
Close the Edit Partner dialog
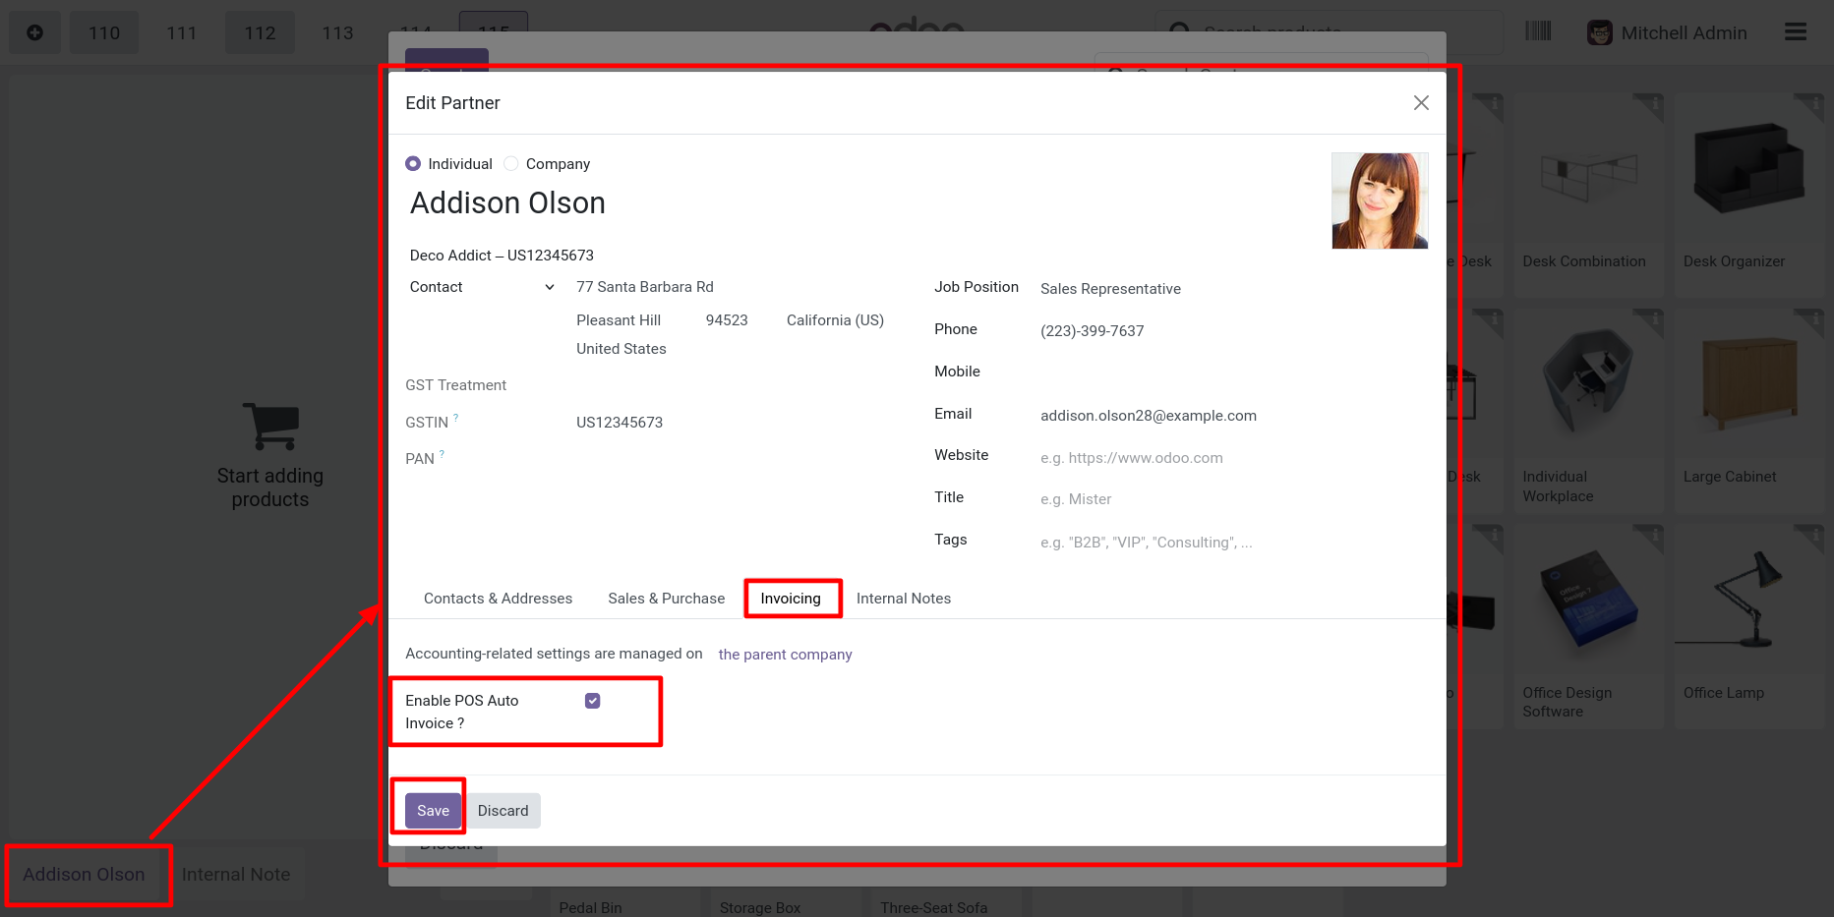[x=1421, y=103]
